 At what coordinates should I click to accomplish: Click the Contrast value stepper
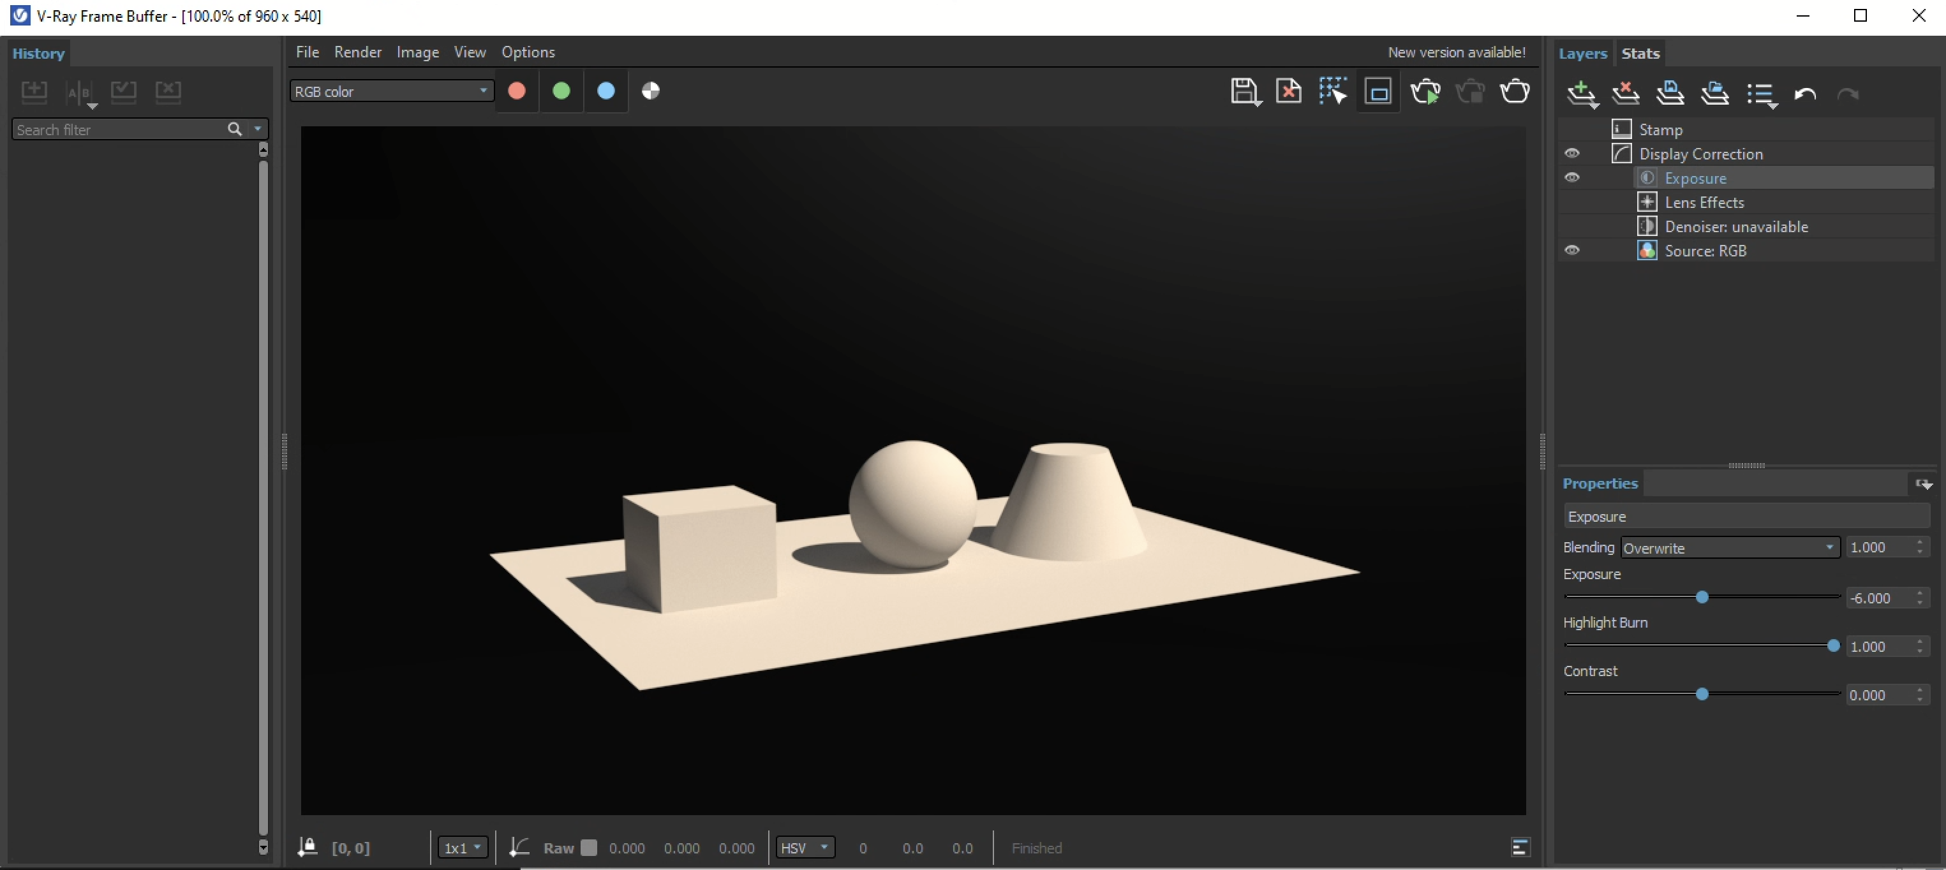(x=1920, y=695)
